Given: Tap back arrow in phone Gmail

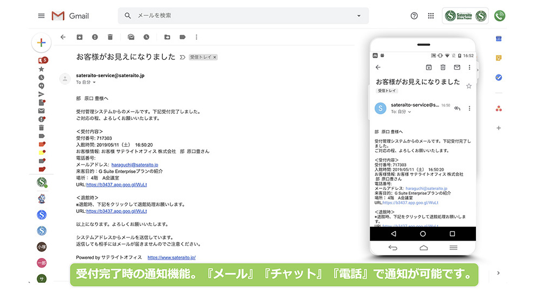Looking at the screenshot, I should (378, 67).
